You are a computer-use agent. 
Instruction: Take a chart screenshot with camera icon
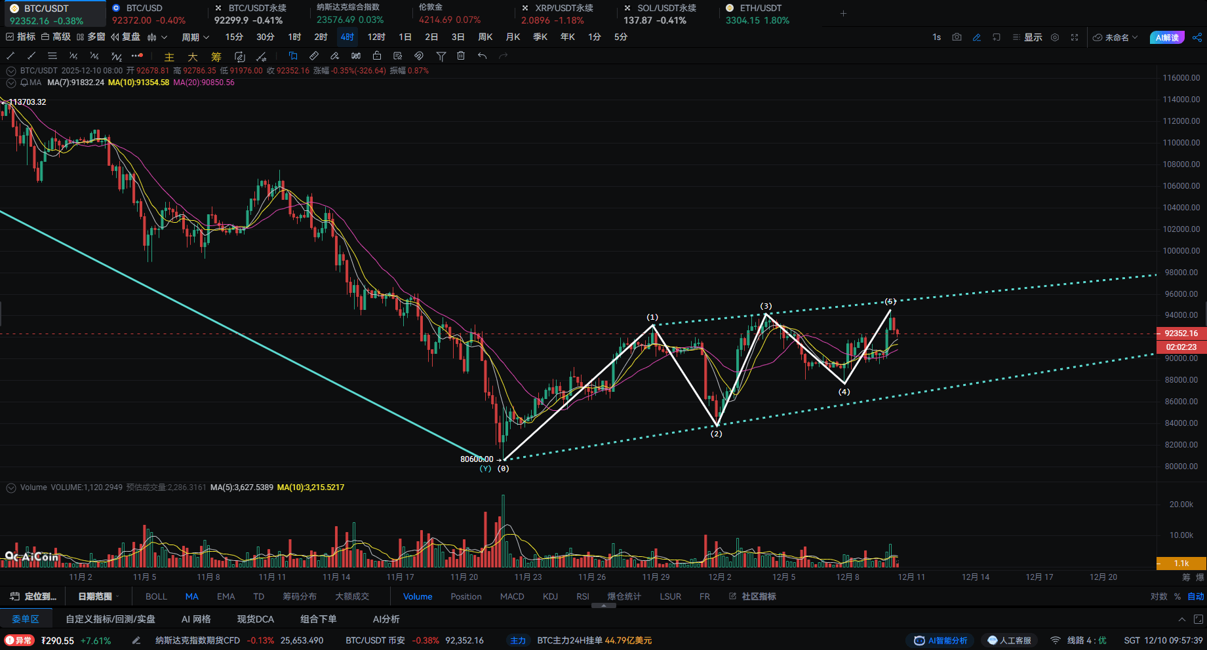click(957, 37)
